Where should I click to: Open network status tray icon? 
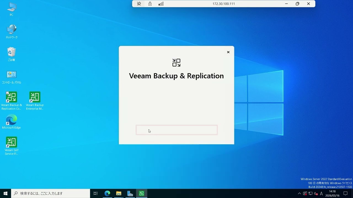point(310,194)
